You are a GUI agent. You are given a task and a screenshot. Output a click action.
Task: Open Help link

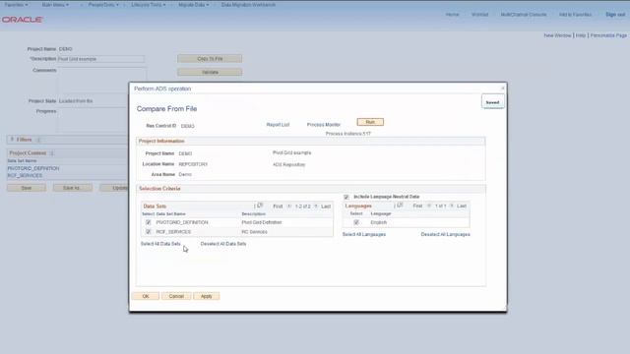tap(581, 35)
